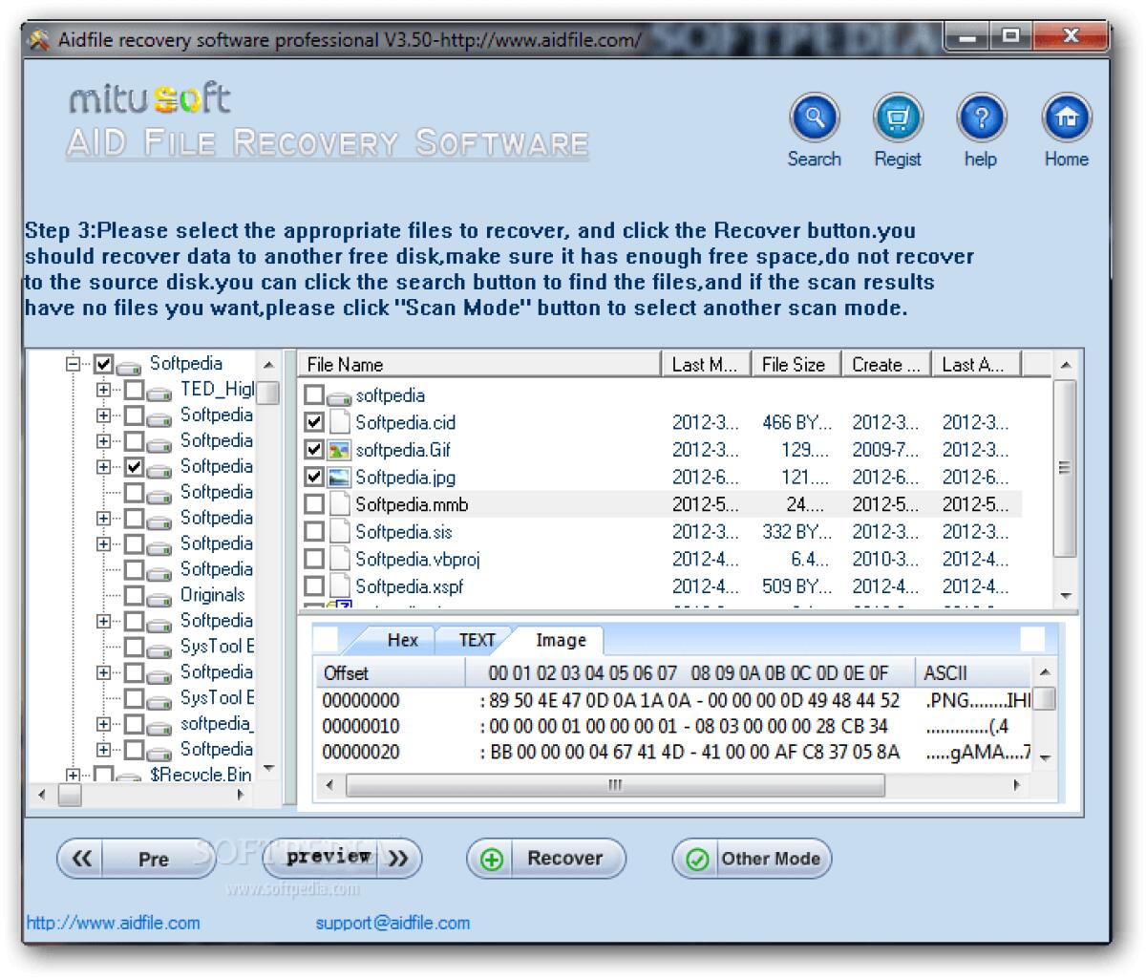Open the Hex tab

pyautogui.click(x=404, y=640)
